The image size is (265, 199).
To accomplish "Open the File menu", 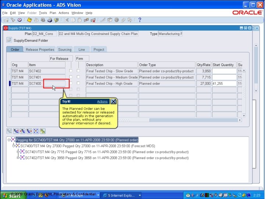I will coord(5,13).
